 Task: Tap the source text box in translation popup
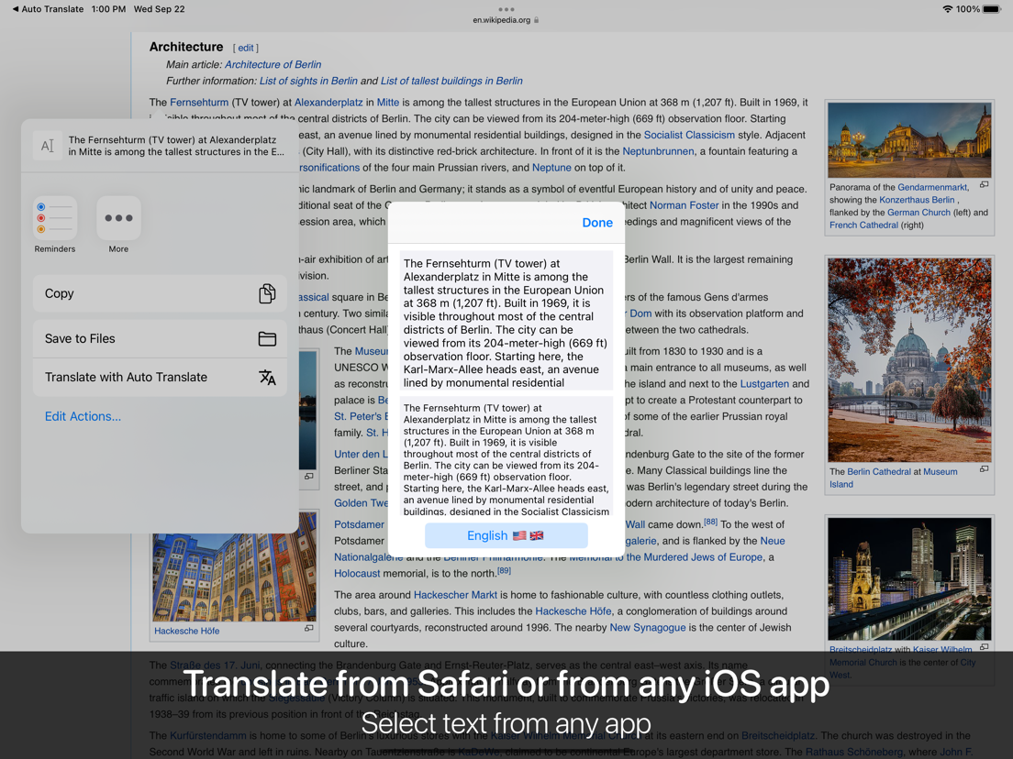click(506, 321)
